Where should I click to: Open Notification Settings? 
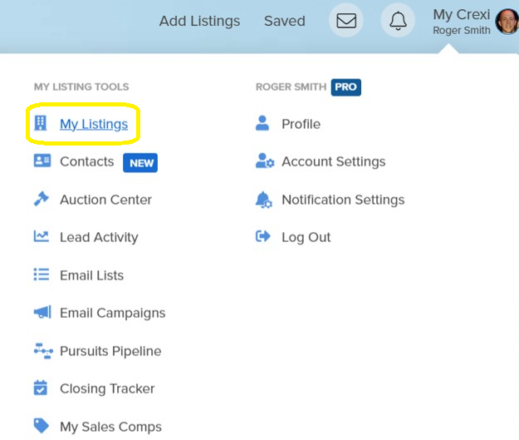tap(343, 200)
